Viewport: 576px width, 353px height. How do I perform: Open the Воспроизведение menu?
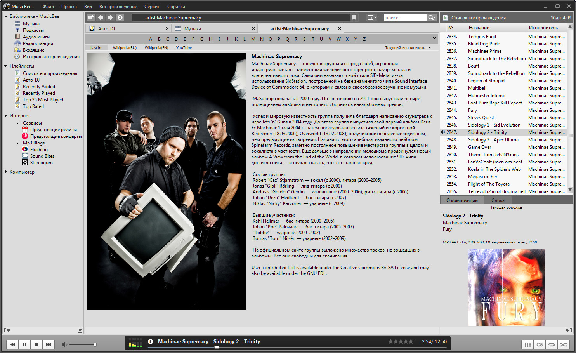118,7
